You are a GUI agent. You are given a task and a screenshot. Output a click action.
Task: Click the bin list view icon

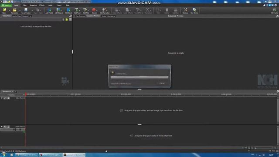71,19
